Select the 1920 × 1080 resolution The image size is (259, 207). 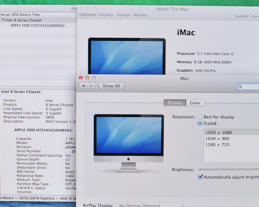(x=232, y=132)
